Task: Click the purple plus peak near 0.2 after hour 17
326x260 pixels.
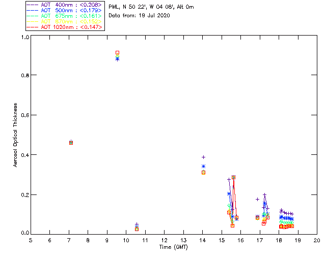Action: click(x=265, y=194)
